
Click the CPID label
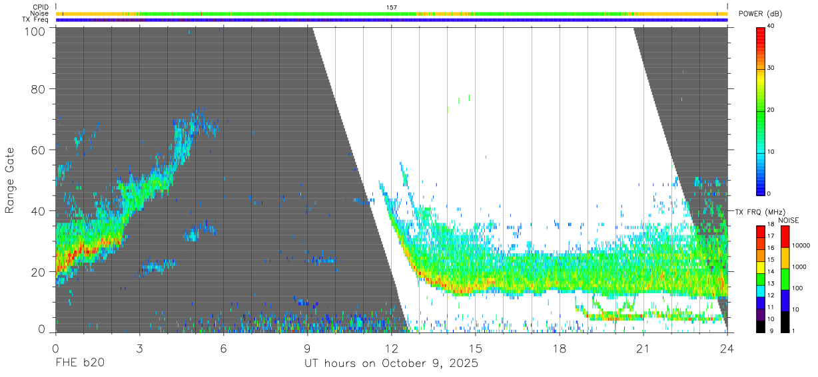click(41, 7)
